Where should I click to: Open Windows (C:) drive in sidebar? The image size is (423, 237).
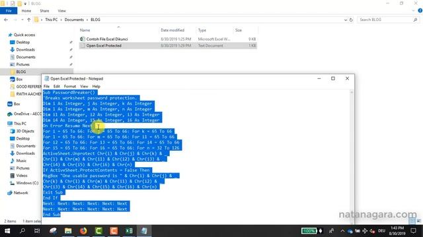point(27,183)
